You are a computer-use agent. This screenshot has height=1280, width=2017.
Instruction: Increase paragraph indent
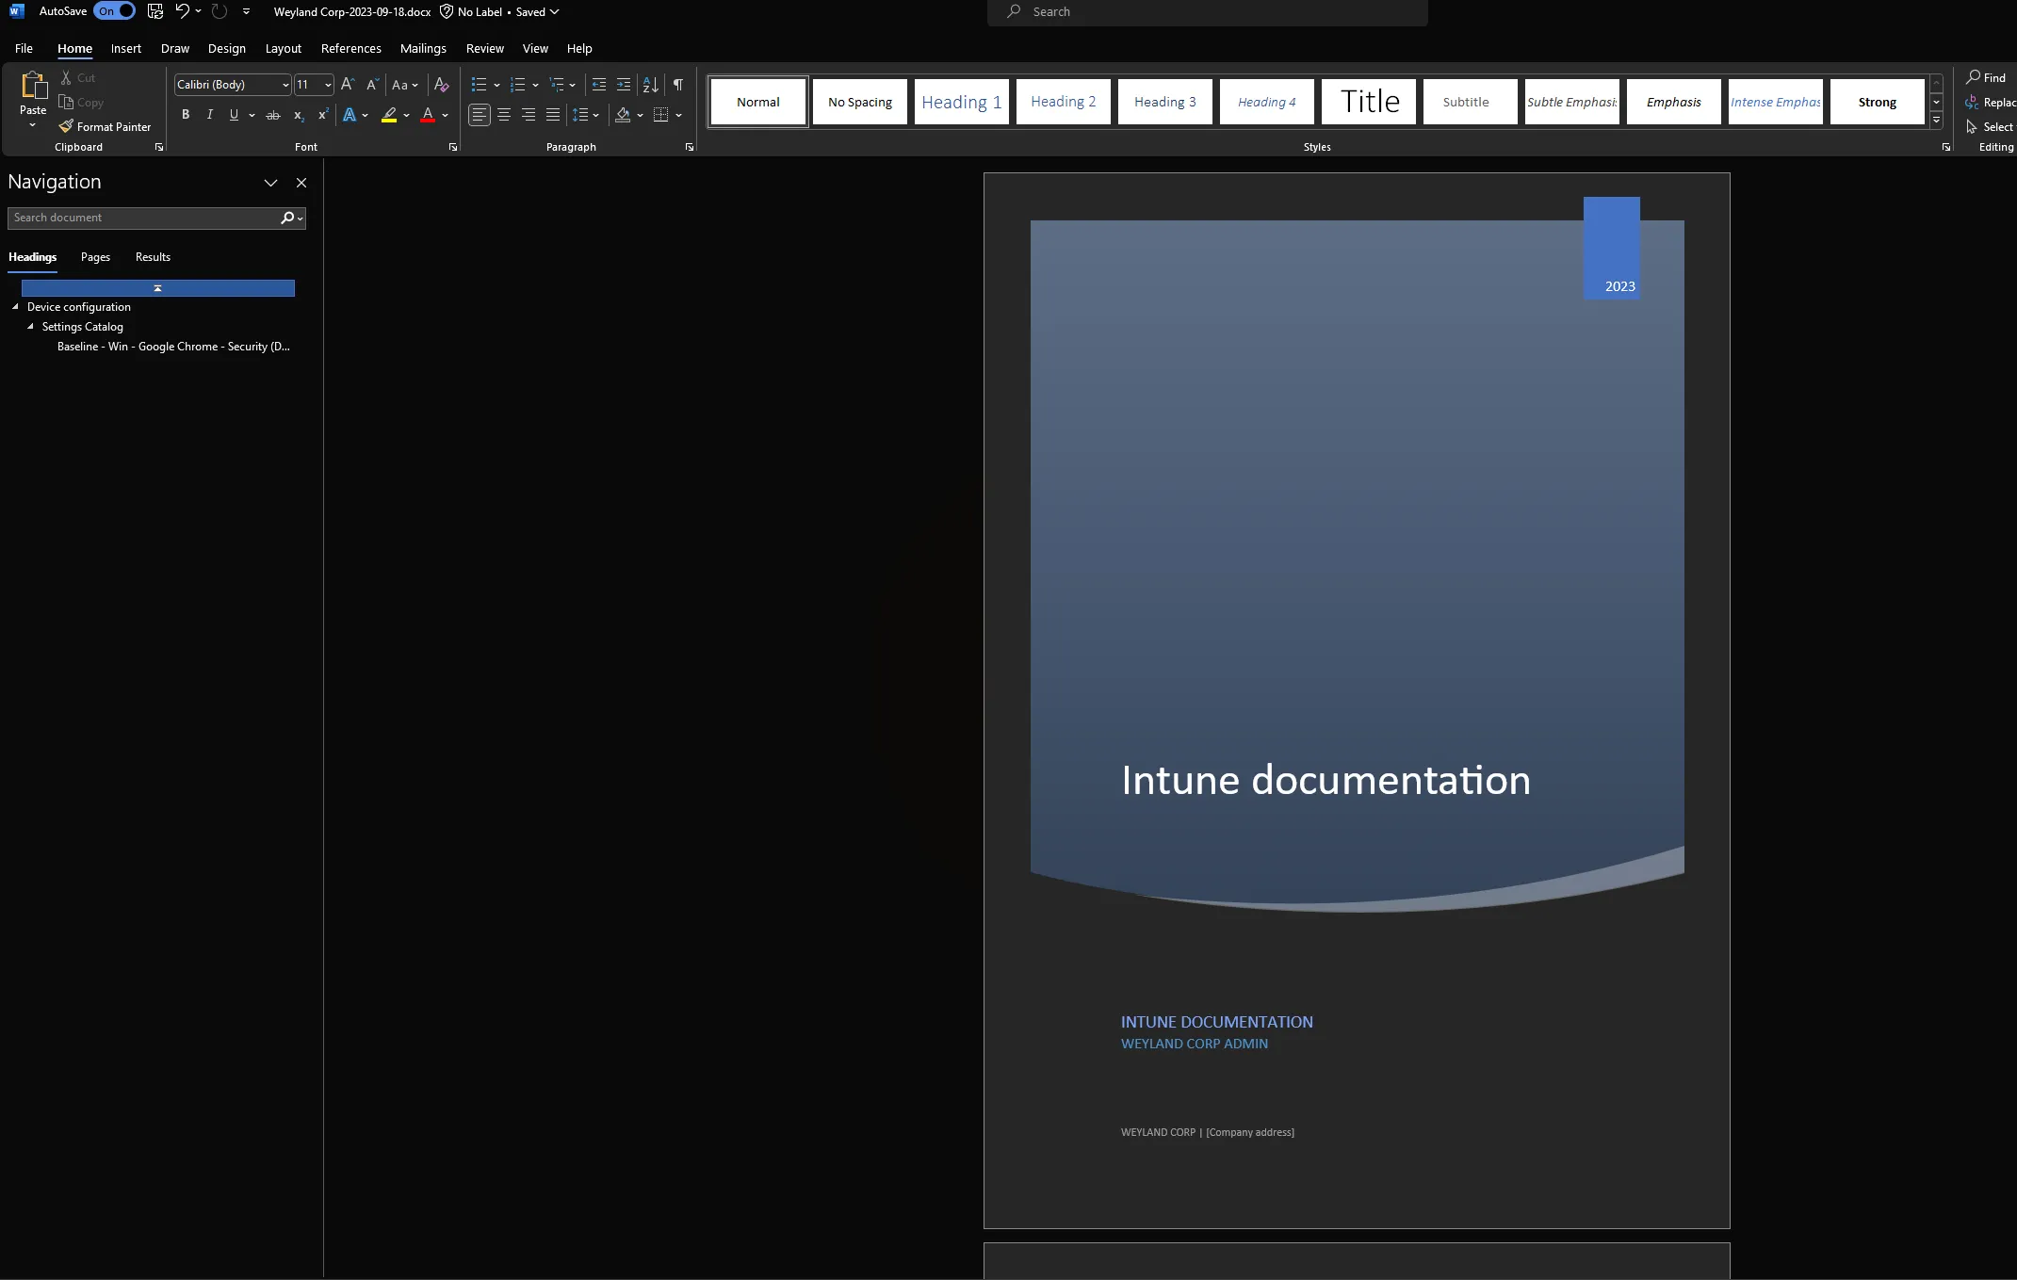tap(624, 85)
